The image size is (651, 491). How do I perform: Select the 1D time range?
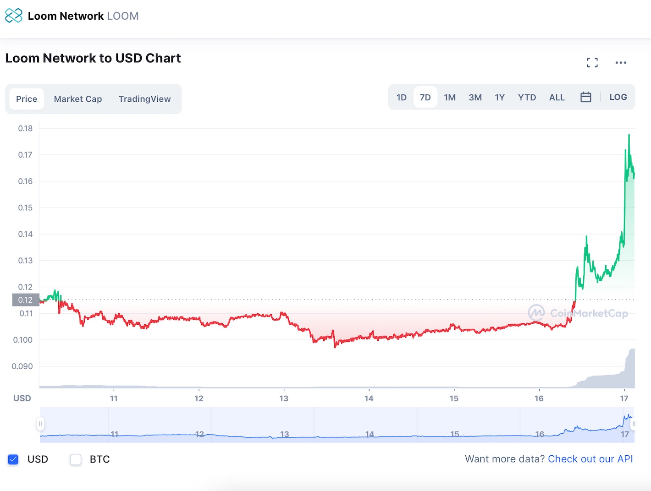(x=402, y=97)
